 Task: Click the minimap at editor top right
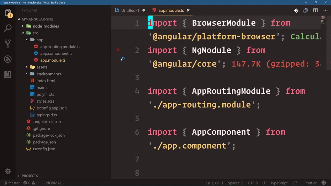(x=323, y=20)
